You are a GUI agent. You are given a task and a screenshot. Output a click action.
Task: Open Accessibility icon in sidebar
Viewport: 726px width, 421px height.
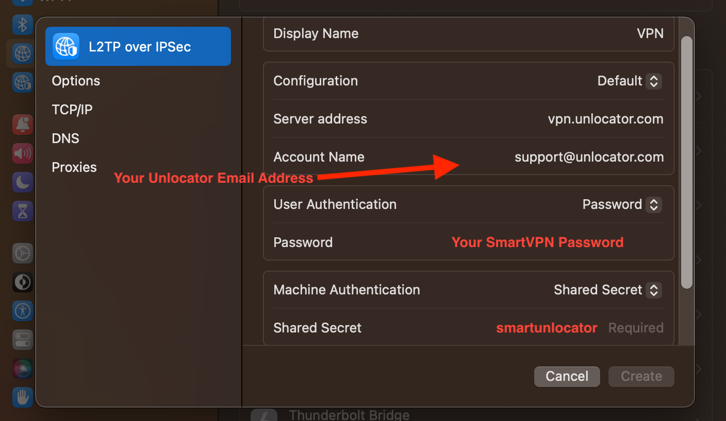click(x=22, y=311)
